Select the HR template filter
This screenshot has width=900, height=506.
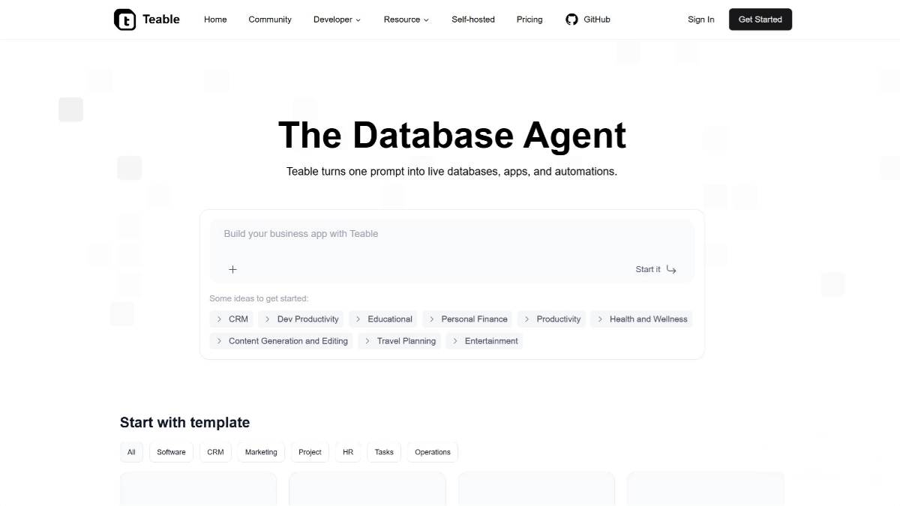pyautogui.click(x=347, y=452)
